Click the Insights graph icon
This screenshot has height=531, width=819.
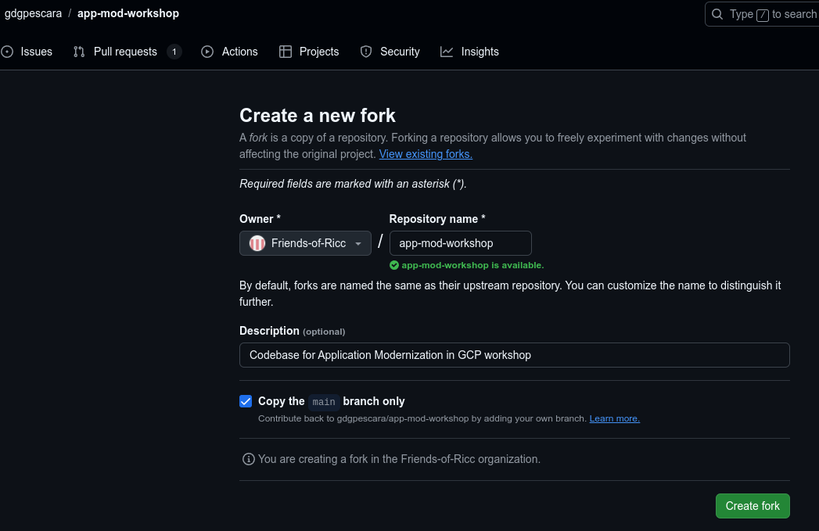click(447, 52)
